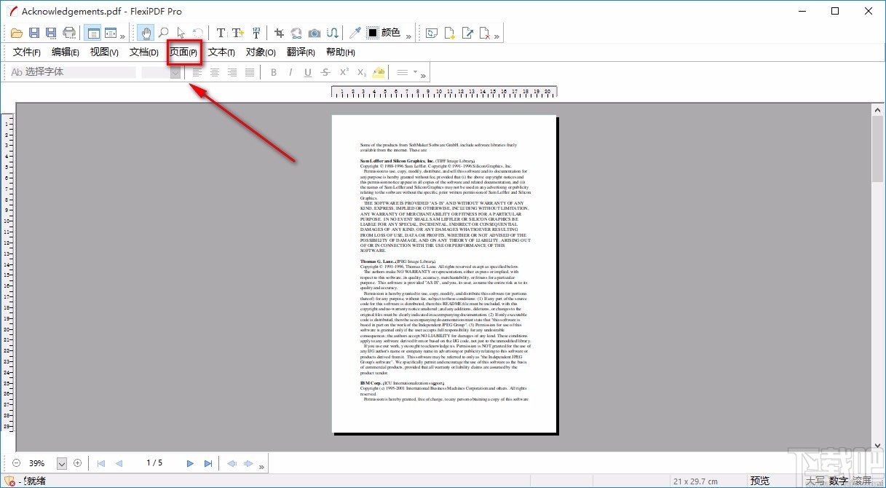Viewport: 886px width, 488px height.
Task: Go to the previous page
Action: pos(119,463)
